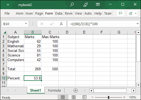141x100 pixels.
Task: Select the max total cell 500
Action: click(x=50, y=69)
